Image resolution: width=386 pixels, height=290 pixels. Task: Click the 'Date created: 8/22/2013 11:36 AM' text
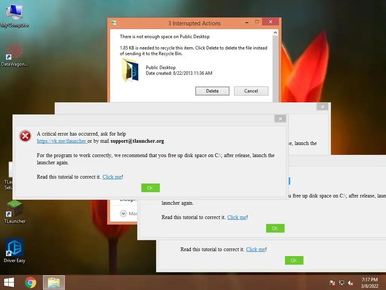[x=179, y=73]
